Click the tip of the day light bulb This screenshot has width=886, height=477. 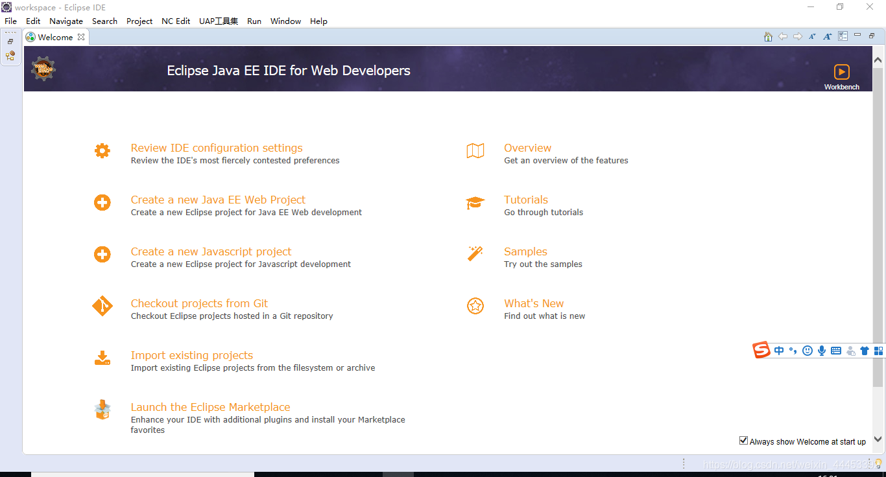point(879,463)
